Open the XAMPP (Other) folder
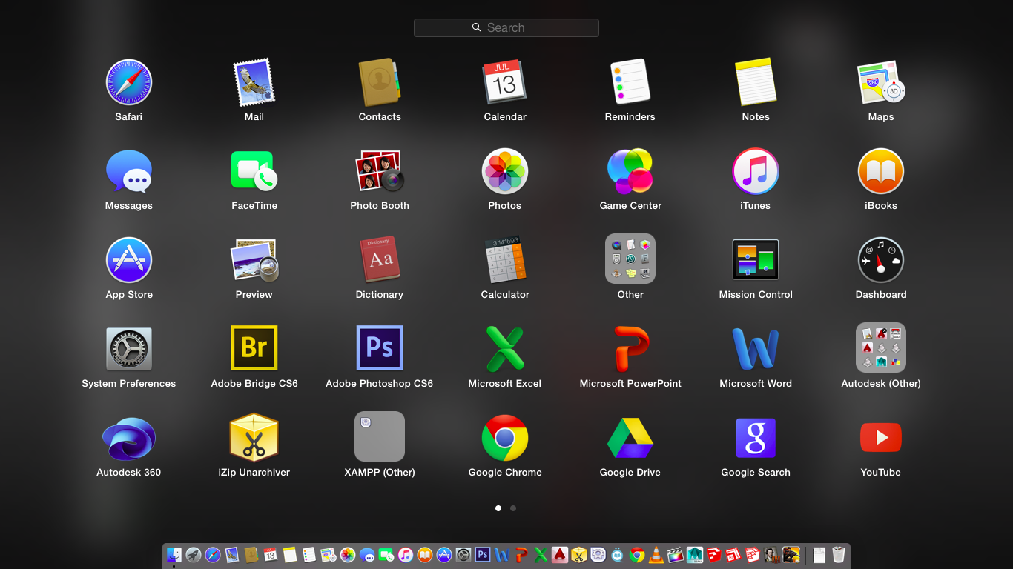The image size is (1013, 569). [379, 436]
